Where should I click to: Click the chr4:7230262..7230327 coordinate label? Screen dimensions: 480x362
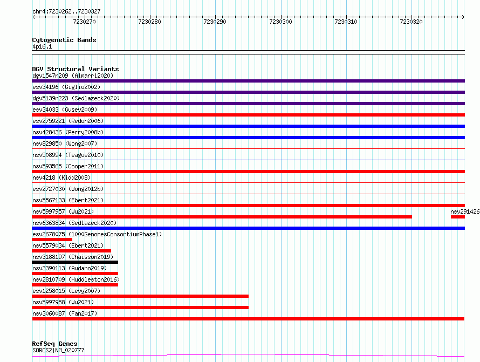click(x=66, y=11)
